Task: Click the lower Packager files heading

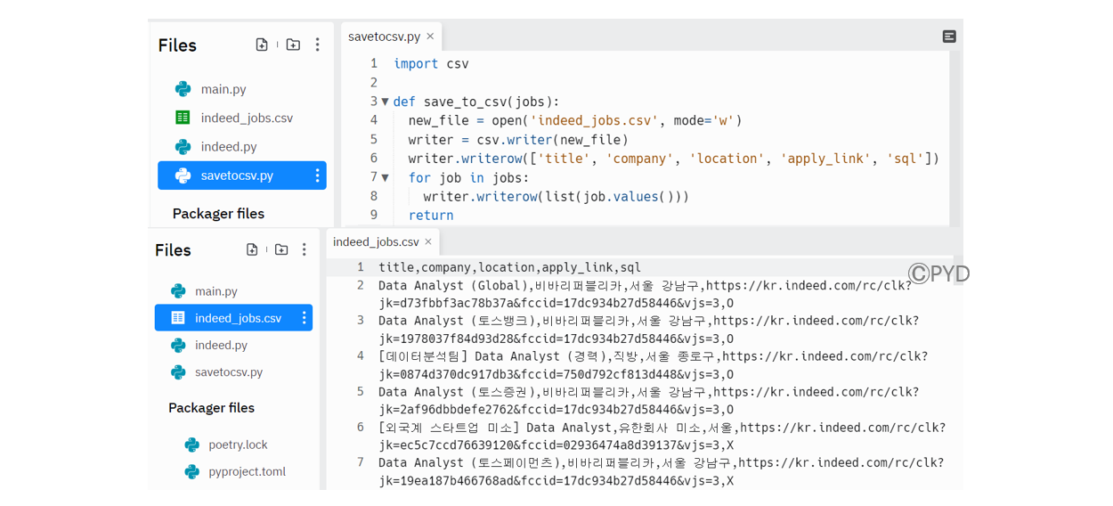Action: [x=211, y=408]
